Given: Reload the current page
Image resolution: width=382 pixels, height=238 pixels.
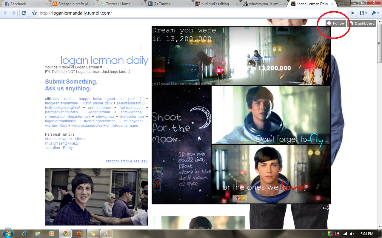Looking at the screenshot, I should pos(24,13).
